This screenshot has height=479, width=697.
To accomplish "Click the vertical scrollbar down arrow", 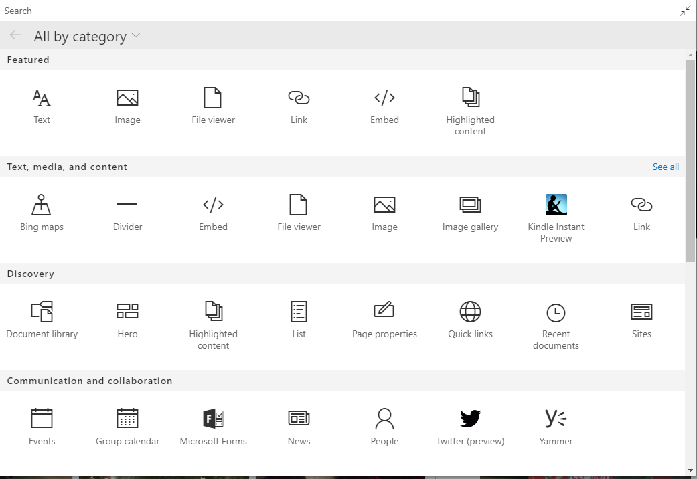I will tap(690, 470).
